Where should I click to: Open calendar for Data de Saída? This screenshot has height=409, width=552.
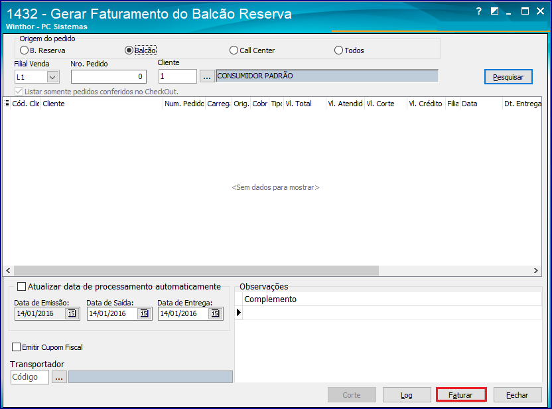144,313
